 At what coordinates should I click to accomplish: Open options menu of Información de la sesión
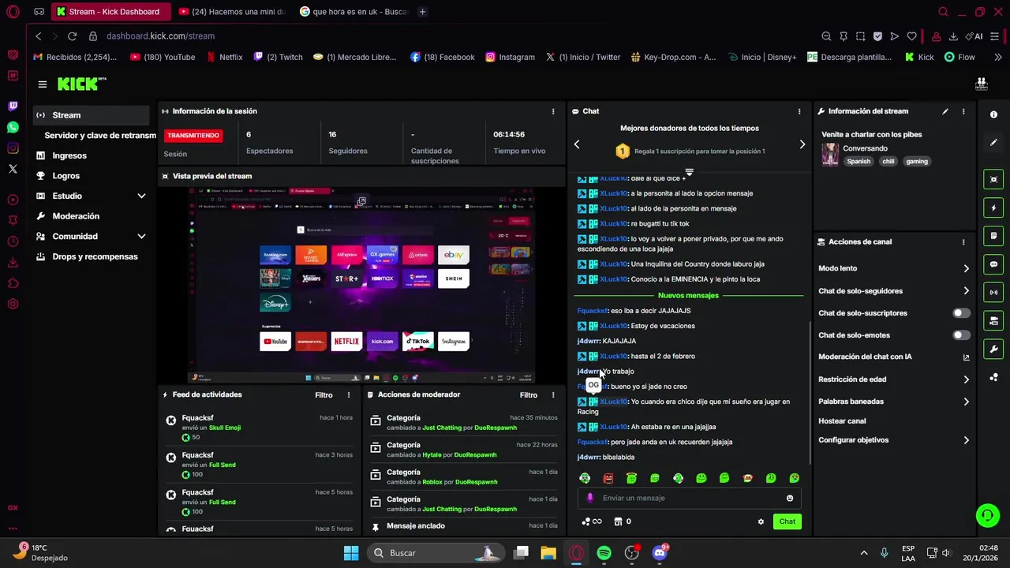click(x=553, y=111)
